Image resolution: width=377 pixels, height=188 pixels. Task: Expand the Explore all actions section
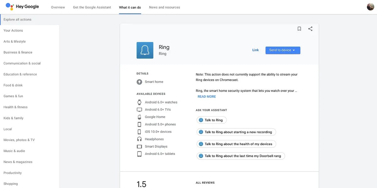coord(17,19)
